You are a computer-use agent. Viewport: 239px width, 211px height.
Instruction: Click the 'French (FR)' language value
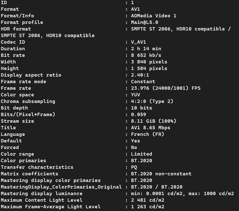(x=147, y=134)
